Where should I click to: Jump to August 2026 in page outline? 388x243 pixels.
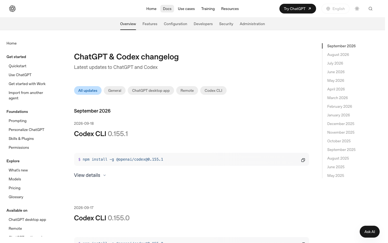click(338, 55)
